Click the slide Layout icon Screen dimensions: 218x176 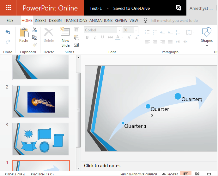click(x=76, y=30)
